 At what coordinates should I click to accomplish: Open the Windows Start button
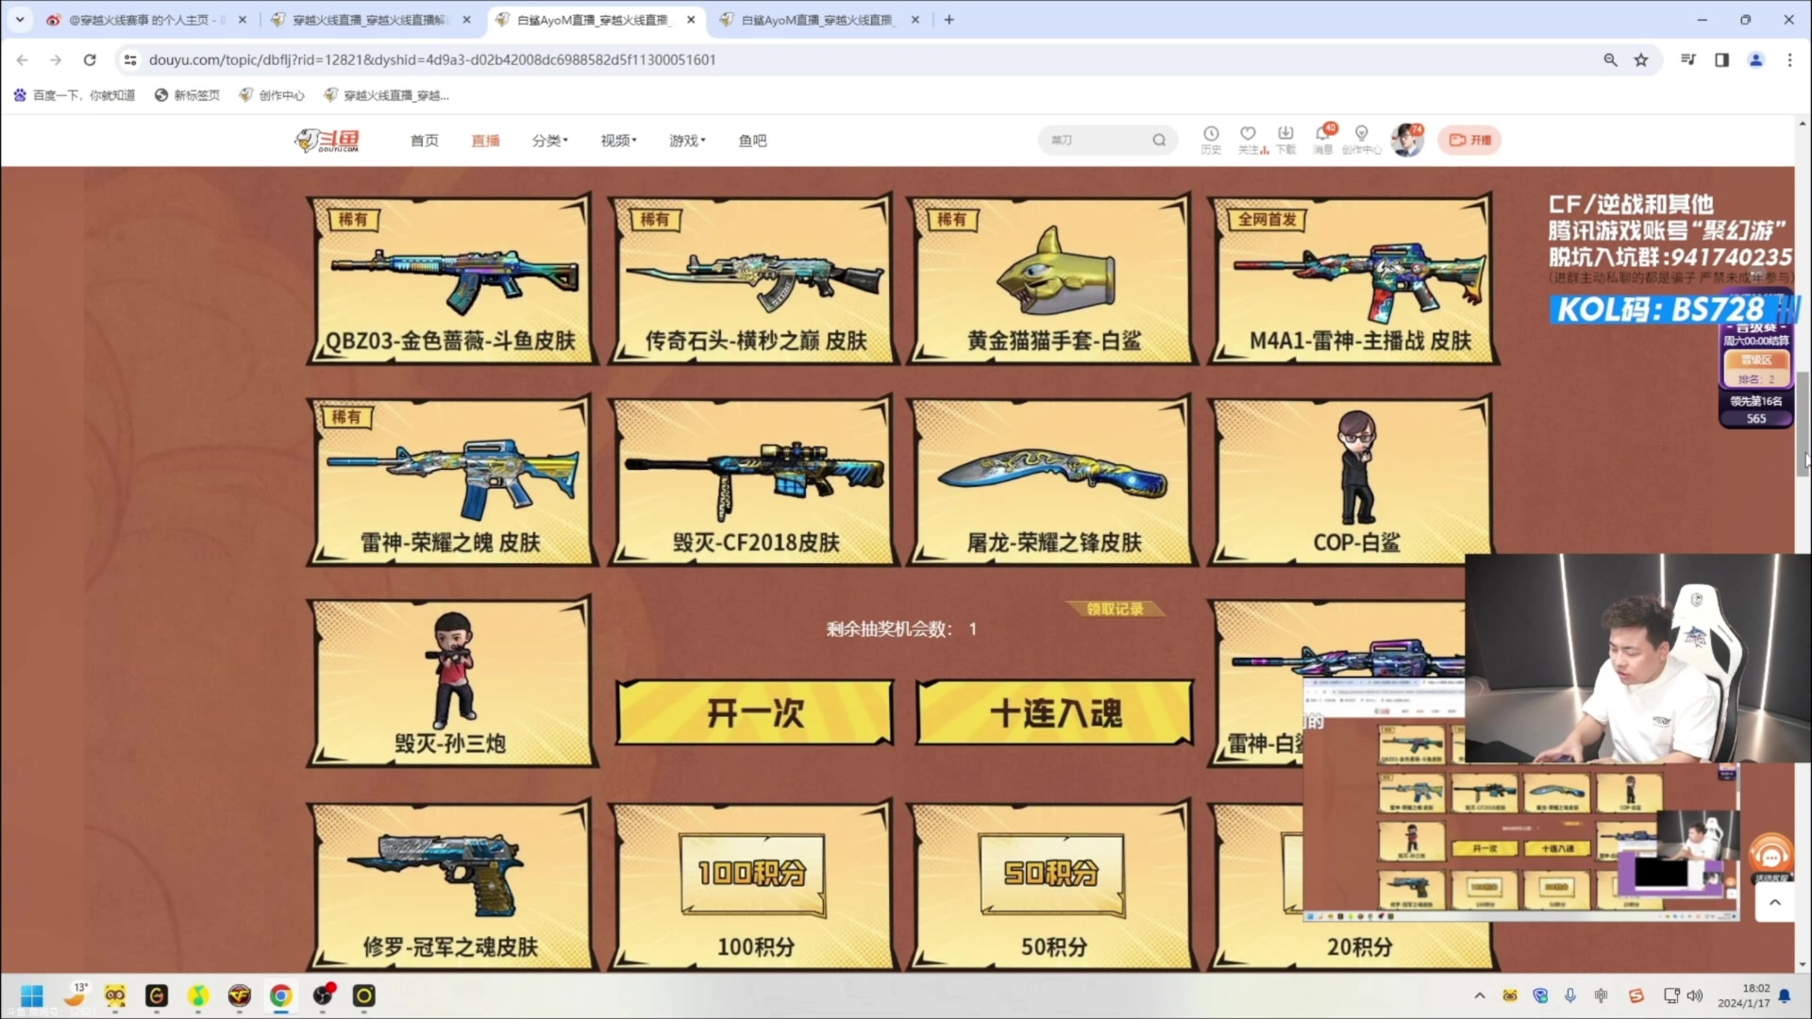[32, 995]
